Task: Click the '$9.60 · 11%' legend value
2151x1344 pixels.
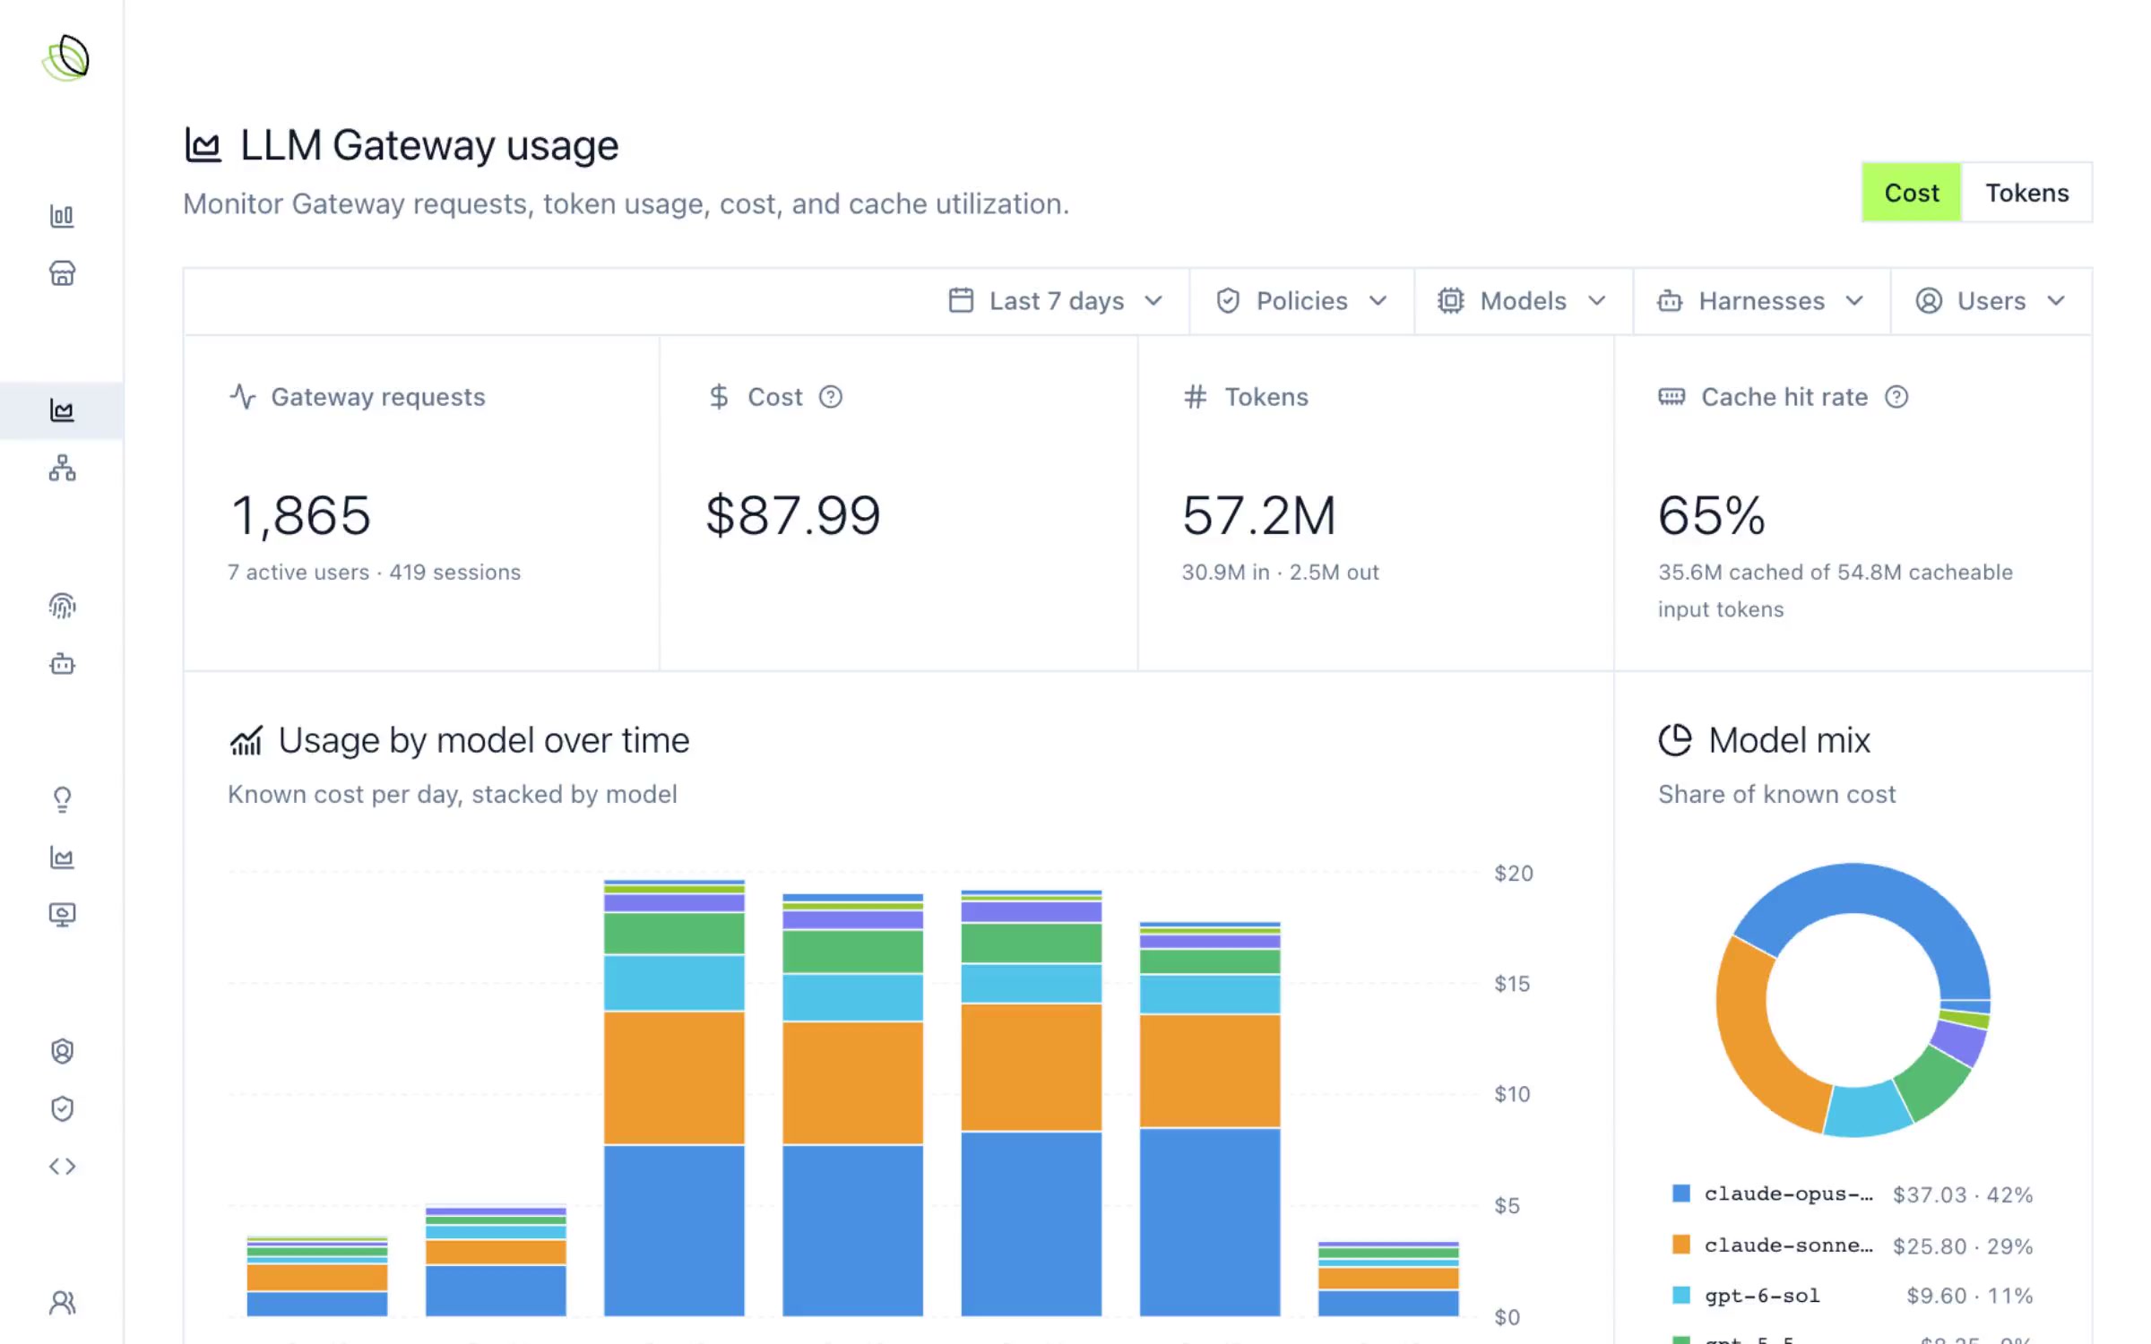Action: coord(1969,1296)
